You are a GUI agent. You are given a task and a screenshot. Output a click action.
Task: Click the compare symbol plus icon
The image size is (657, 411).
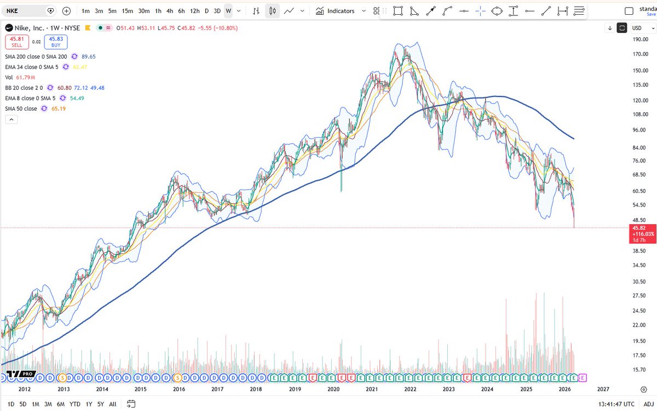click(66, 10)
